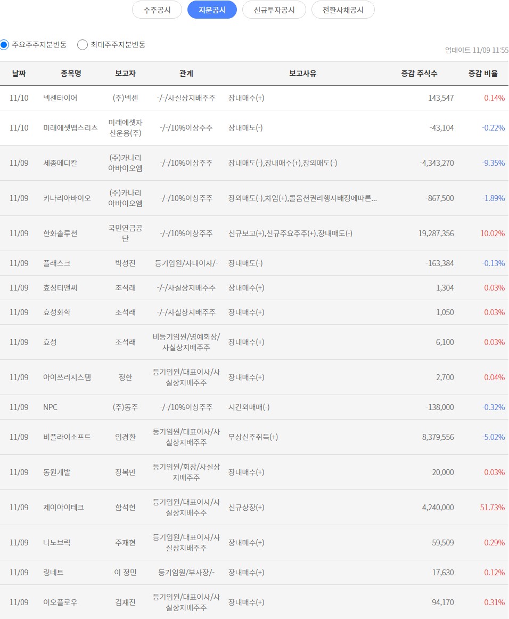Click the 업데이트 11/09 11:55 timestamp
Image resolution: width=509 pixels, height=619 pixels.
coord(477,50)
